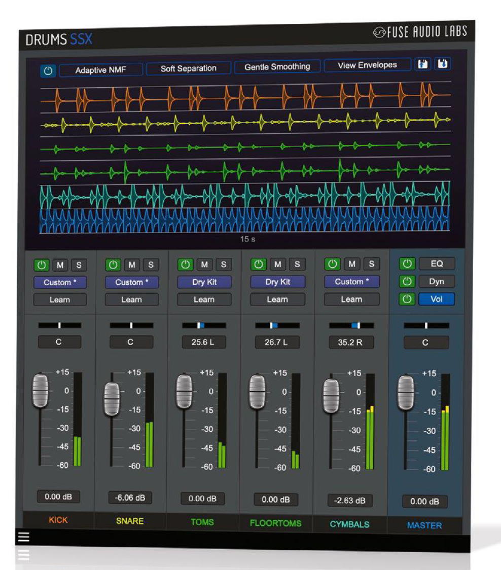Switch to the Master EQ tab
The width and height of the screenshot is (501, 570).
pyautogui.click(x=437, y=263)
